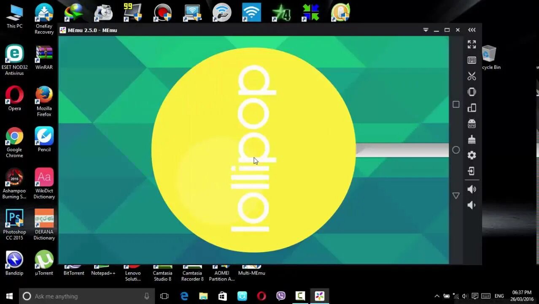This screenshot has height=304, width=539.
Task: Click the yellow Lollipop circle
Action: coord(253,150)
